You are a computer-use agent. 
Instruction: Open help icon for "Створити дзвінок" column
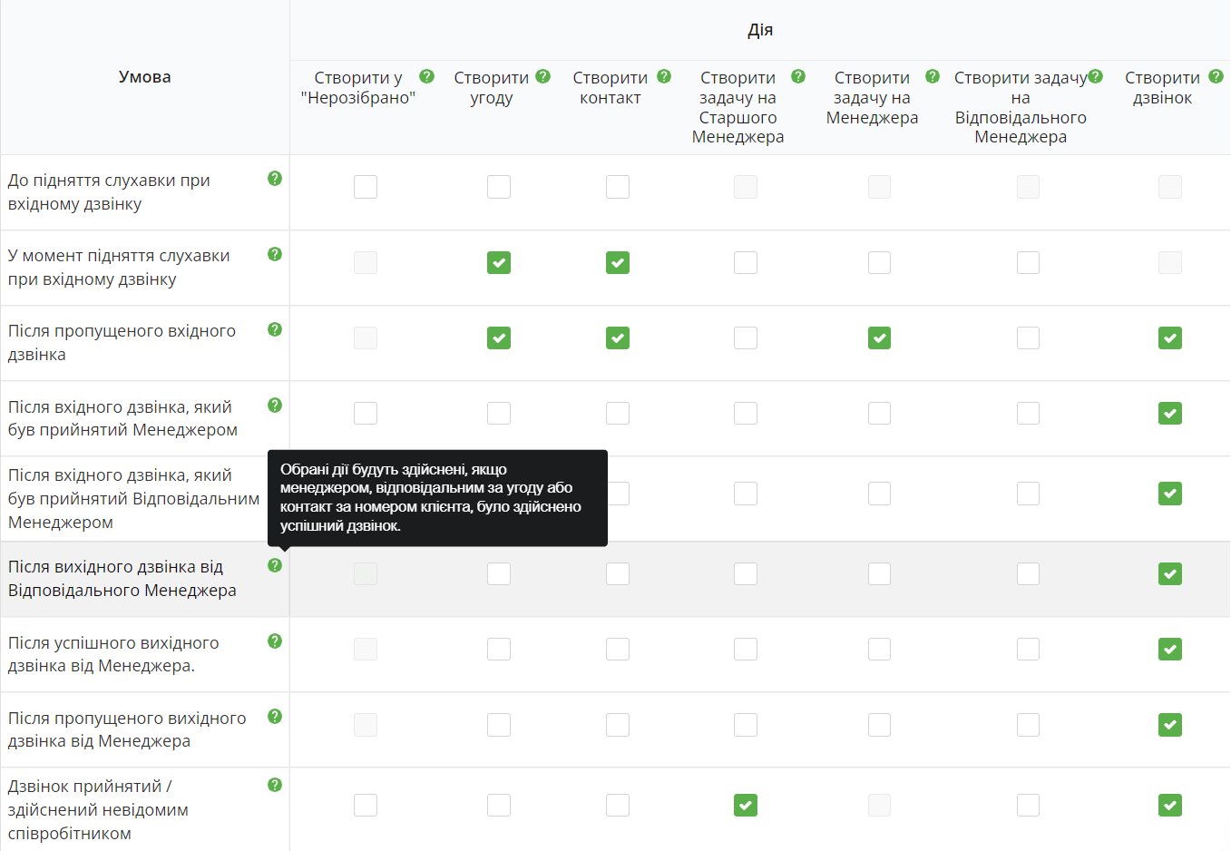1216,76
